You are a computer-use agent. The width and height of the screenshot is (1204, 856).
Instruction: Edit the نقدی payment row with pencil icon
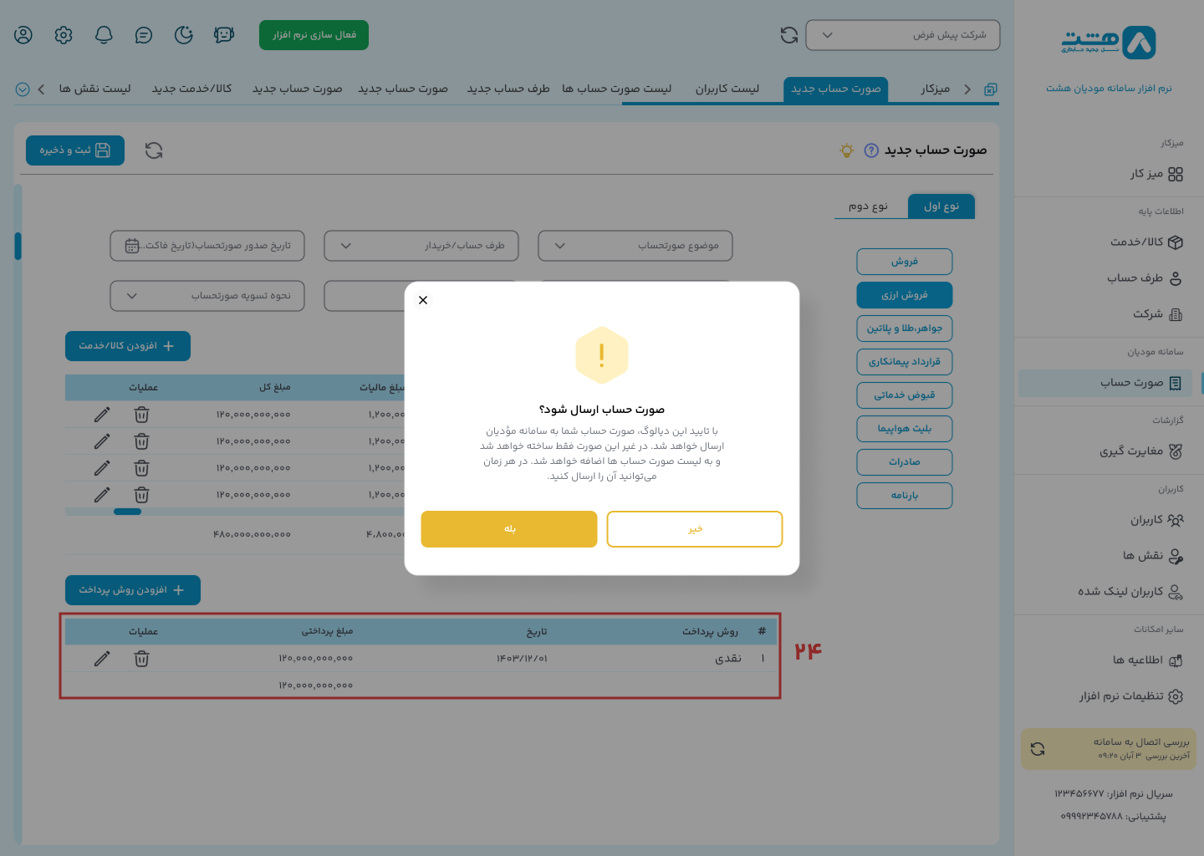tap(101, 659)
